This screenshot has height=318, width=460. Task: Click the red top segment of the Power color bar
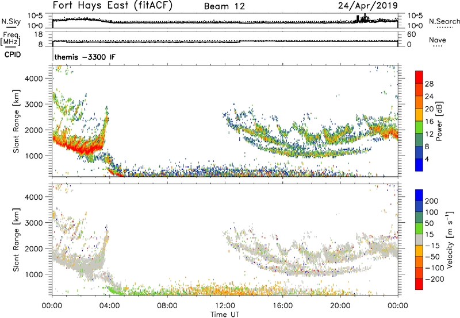(x=419, y=77)
